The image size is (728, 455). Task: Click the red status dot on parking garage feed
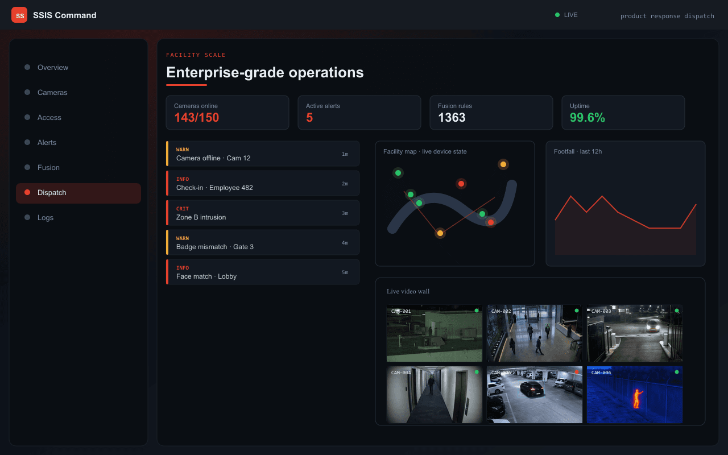pos(577,372)
